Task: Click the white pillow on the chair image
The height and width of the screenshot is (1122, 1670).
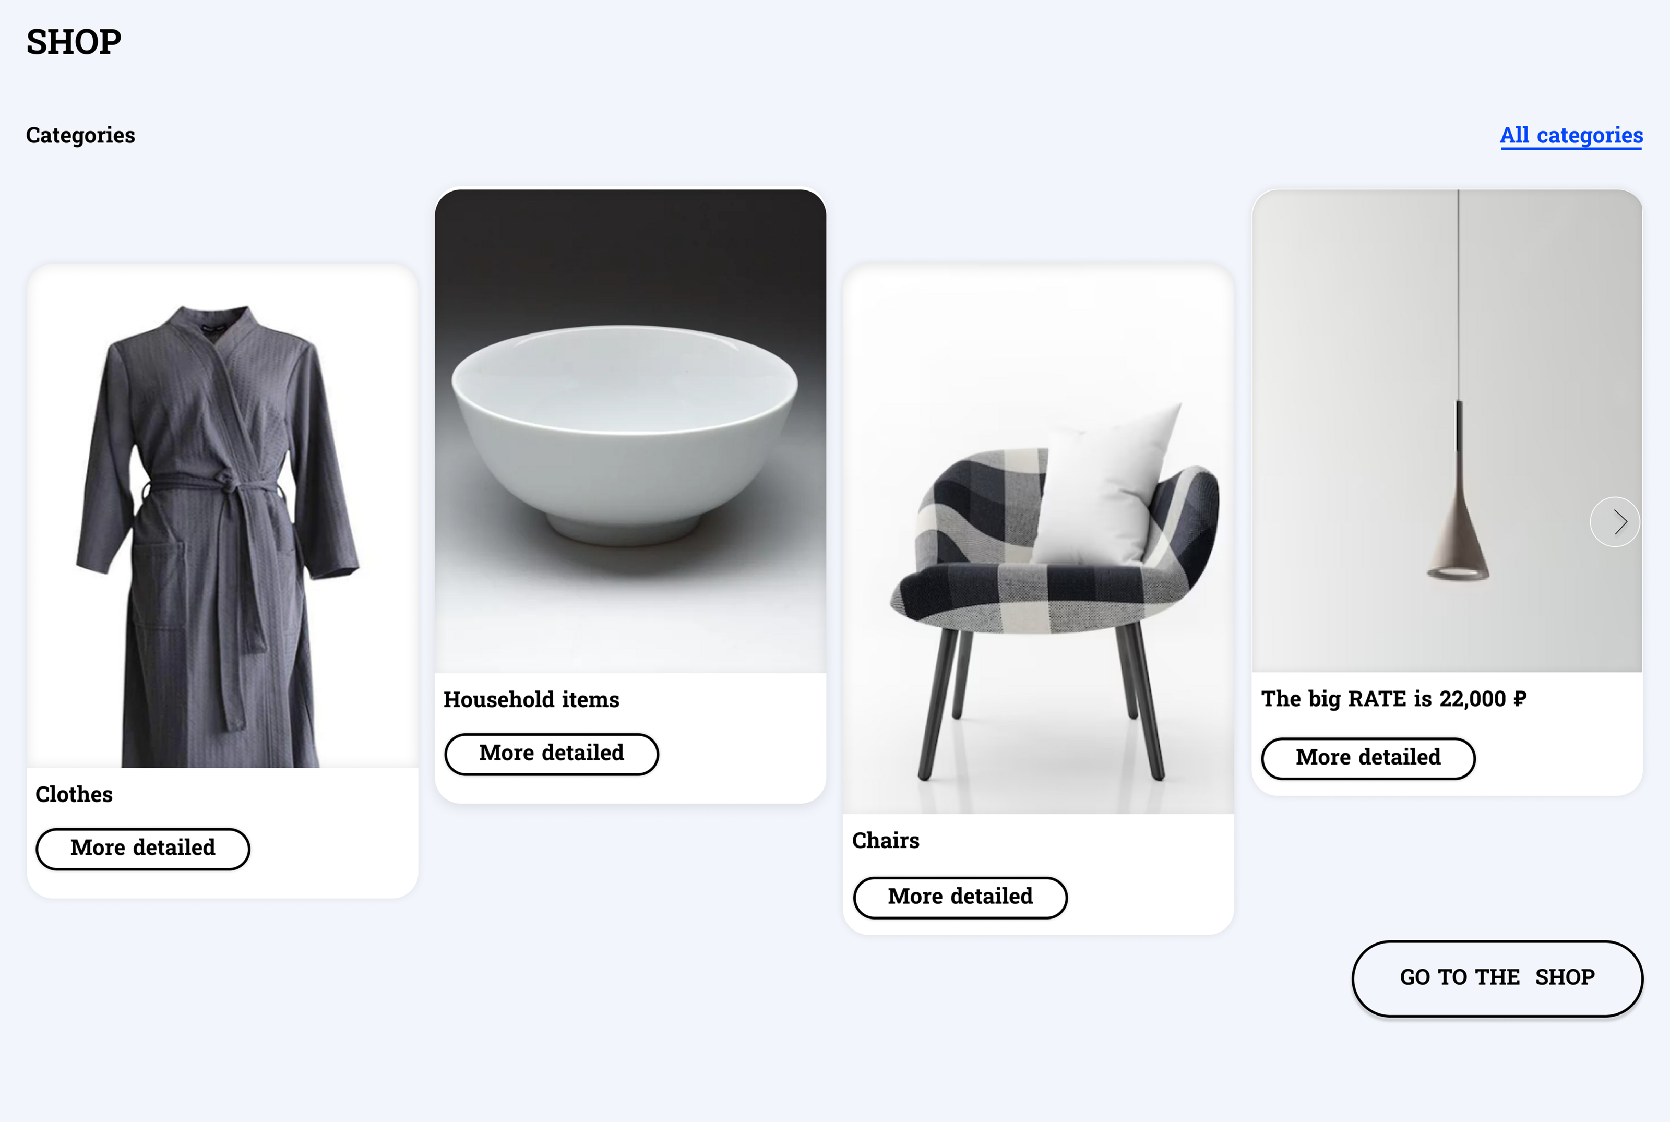Action: (1105, 486)
